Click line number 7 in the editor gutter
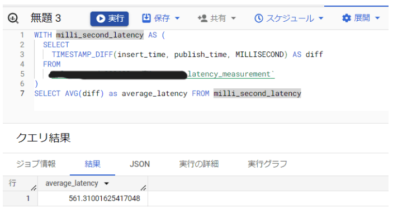The height and width of the screenshot is (208, 393). [x=22, y=93]
